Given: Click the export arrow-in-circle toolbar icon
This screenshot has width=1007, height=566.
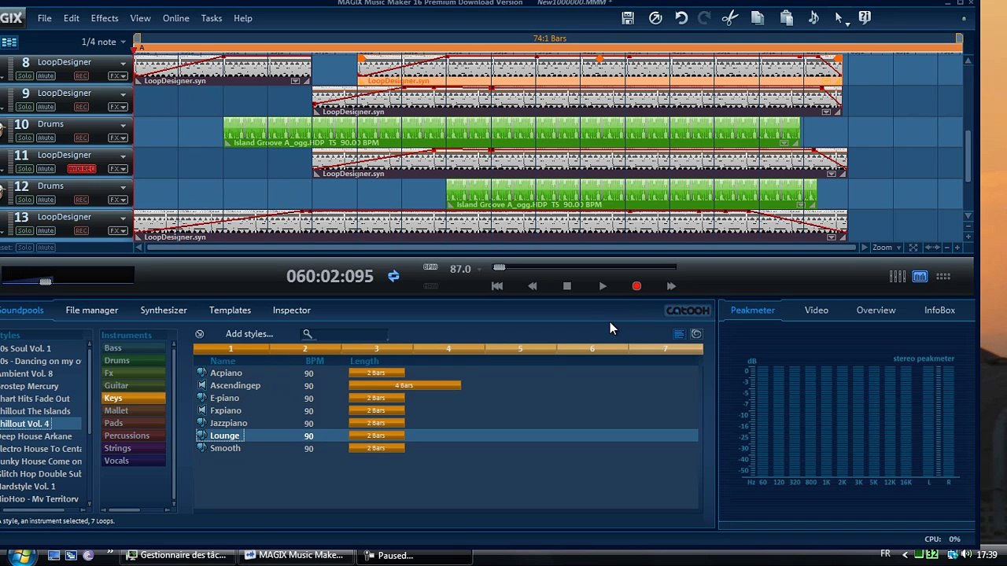Looking at the screenshot, I should click(655, 18).
